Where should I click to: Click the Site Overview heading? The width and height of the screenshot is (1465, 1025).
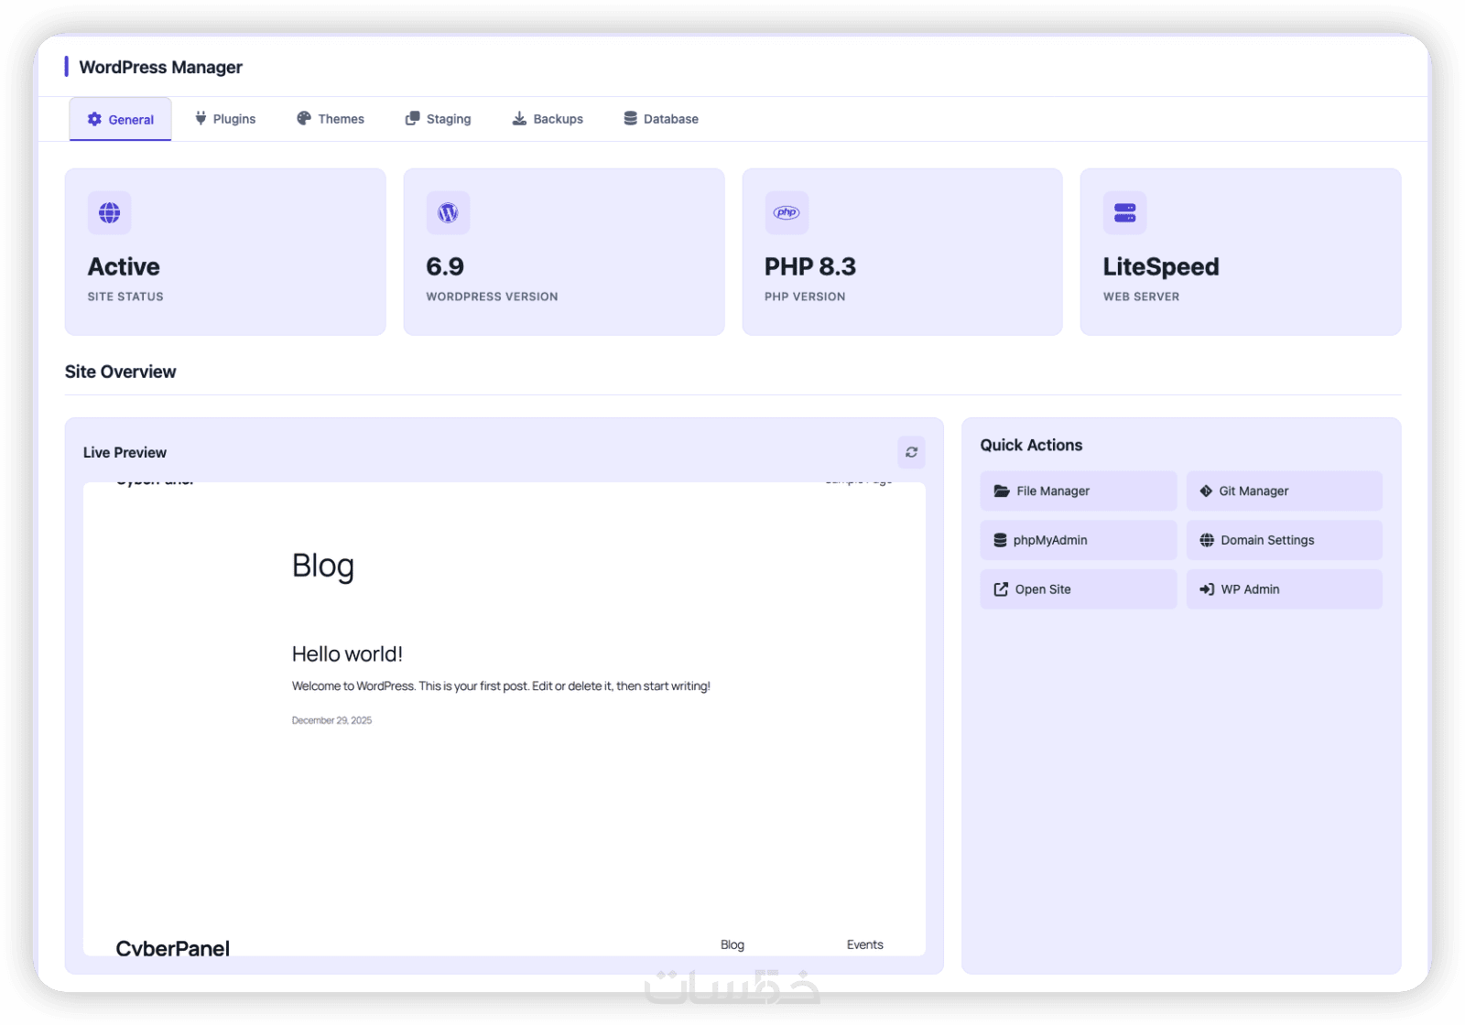[121, 372]
